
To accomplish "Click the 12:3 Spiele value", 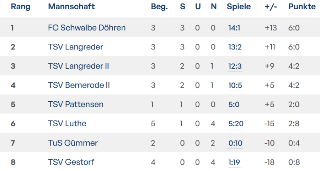I will [x=234, y=66].
